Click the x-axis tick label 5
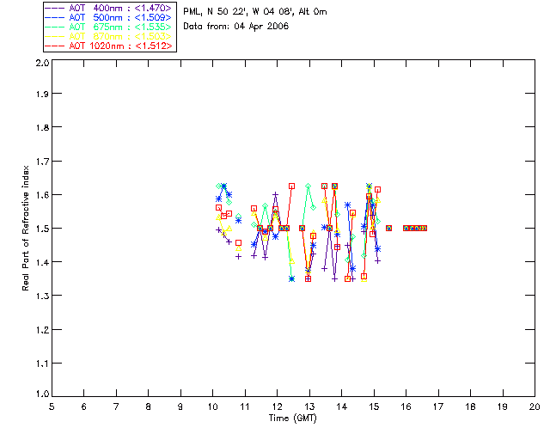This screenshot has height=440, width=550. 52,406
